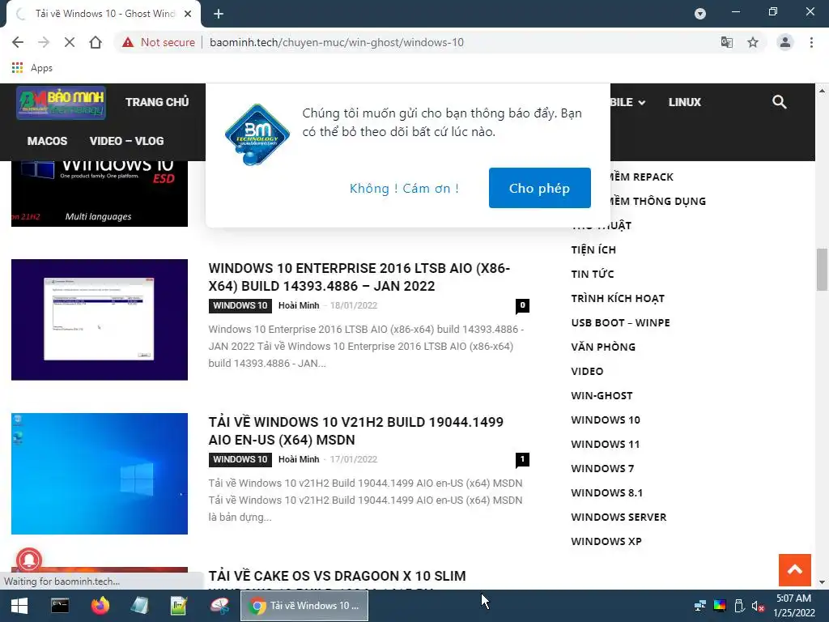Click the Enterprise 2016 LTSB article thumbnail

click(100, 319)
